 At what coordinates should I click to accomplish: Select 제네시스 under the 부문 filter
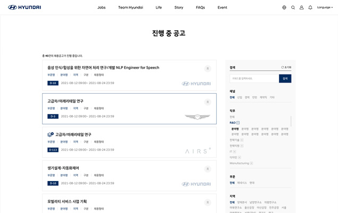(242, 183)
